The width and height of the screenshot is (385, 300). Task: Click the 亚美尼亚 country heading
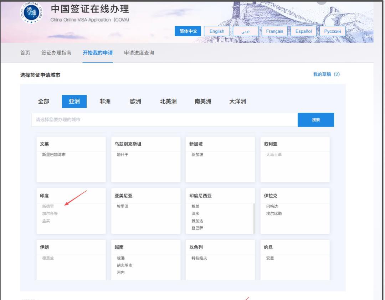point(123,196)
